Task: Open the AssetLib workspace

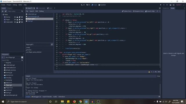Action: pyautogui.click(x=102, y=5)
